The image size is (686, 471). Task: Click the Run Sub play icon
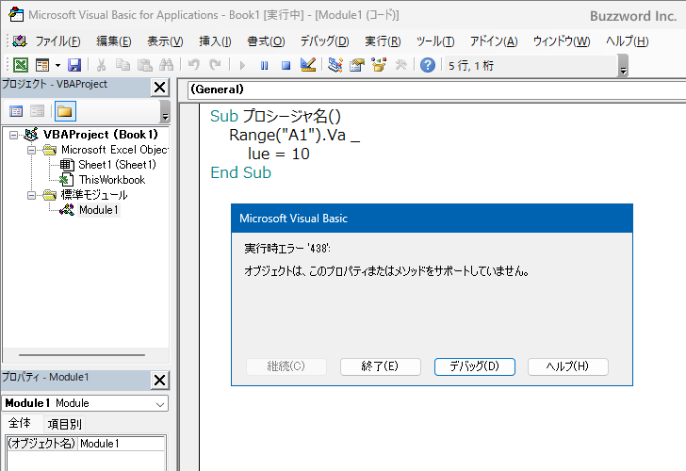coord(242,66)
